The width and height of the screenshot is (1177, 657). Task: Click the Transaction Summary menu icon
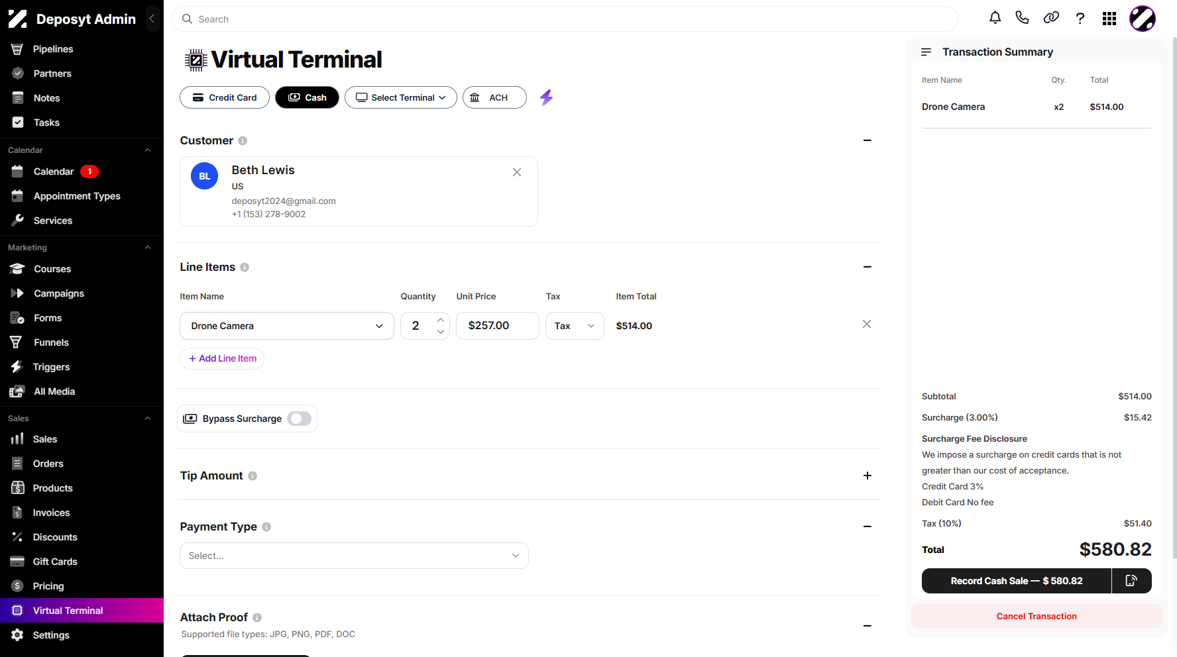926,52
